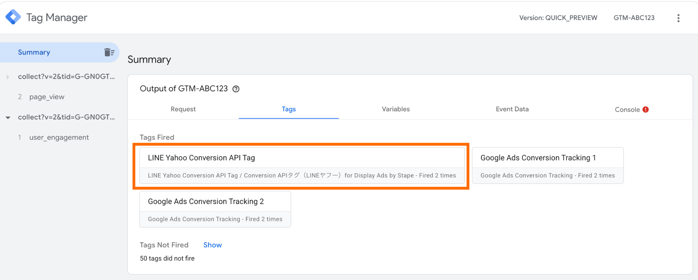The image size is (698, 280).
Task: Click the Tags Fired section label
Action: [157, 137]
